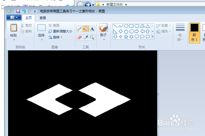205x136 pixels.
Task: Move shapes gallery up one row
Action: pyautogui.click(x=153, y=26)
